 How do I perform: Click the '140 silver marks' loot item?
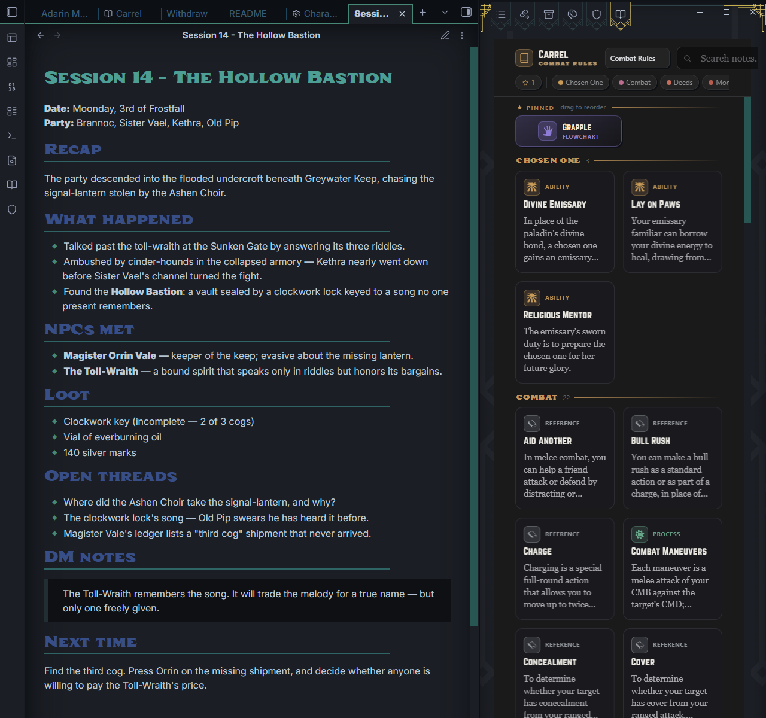[x=100, y=453]
